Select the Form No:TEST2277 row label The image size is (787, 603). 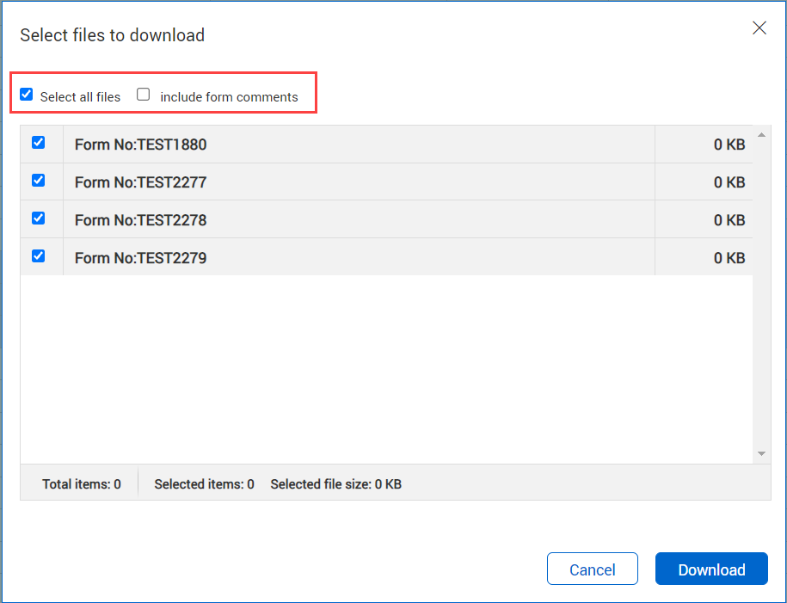tap(140, 182)
